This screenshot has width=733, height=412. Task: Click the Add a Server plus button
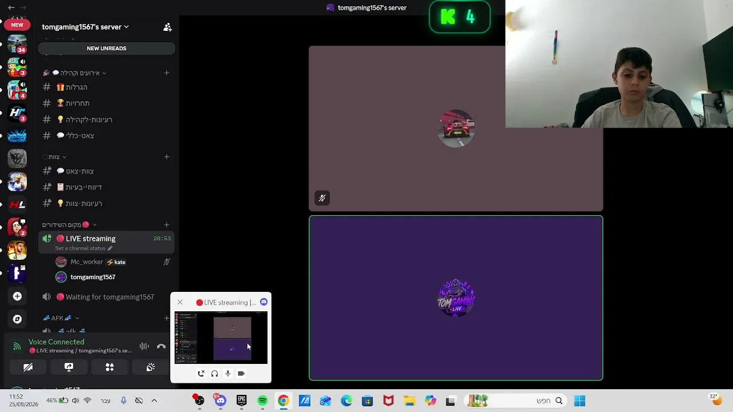[x=17, y=296]
